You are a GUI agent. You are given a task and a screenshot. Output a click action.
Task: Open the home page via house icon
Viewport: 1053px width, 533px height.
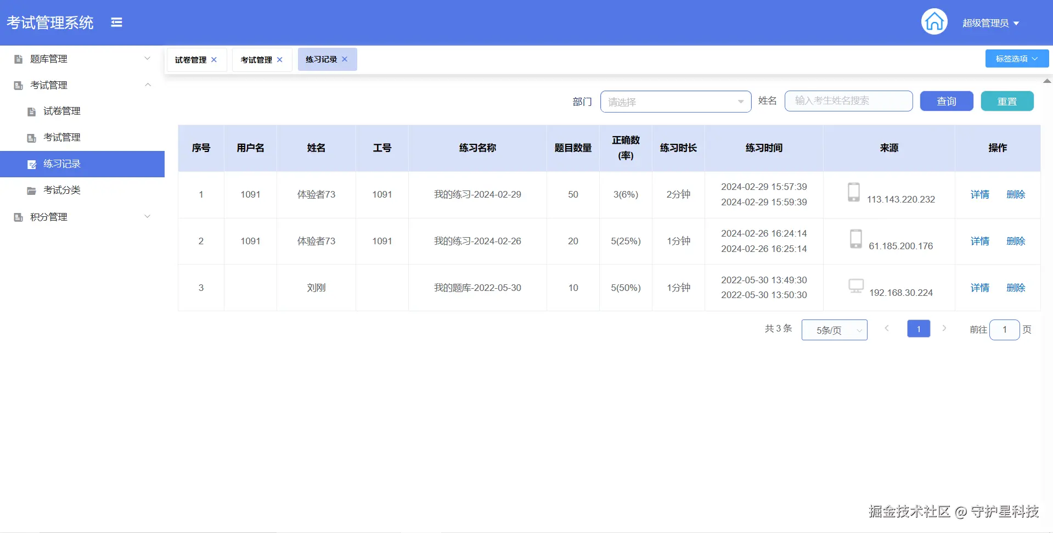[x=934, y=21]
